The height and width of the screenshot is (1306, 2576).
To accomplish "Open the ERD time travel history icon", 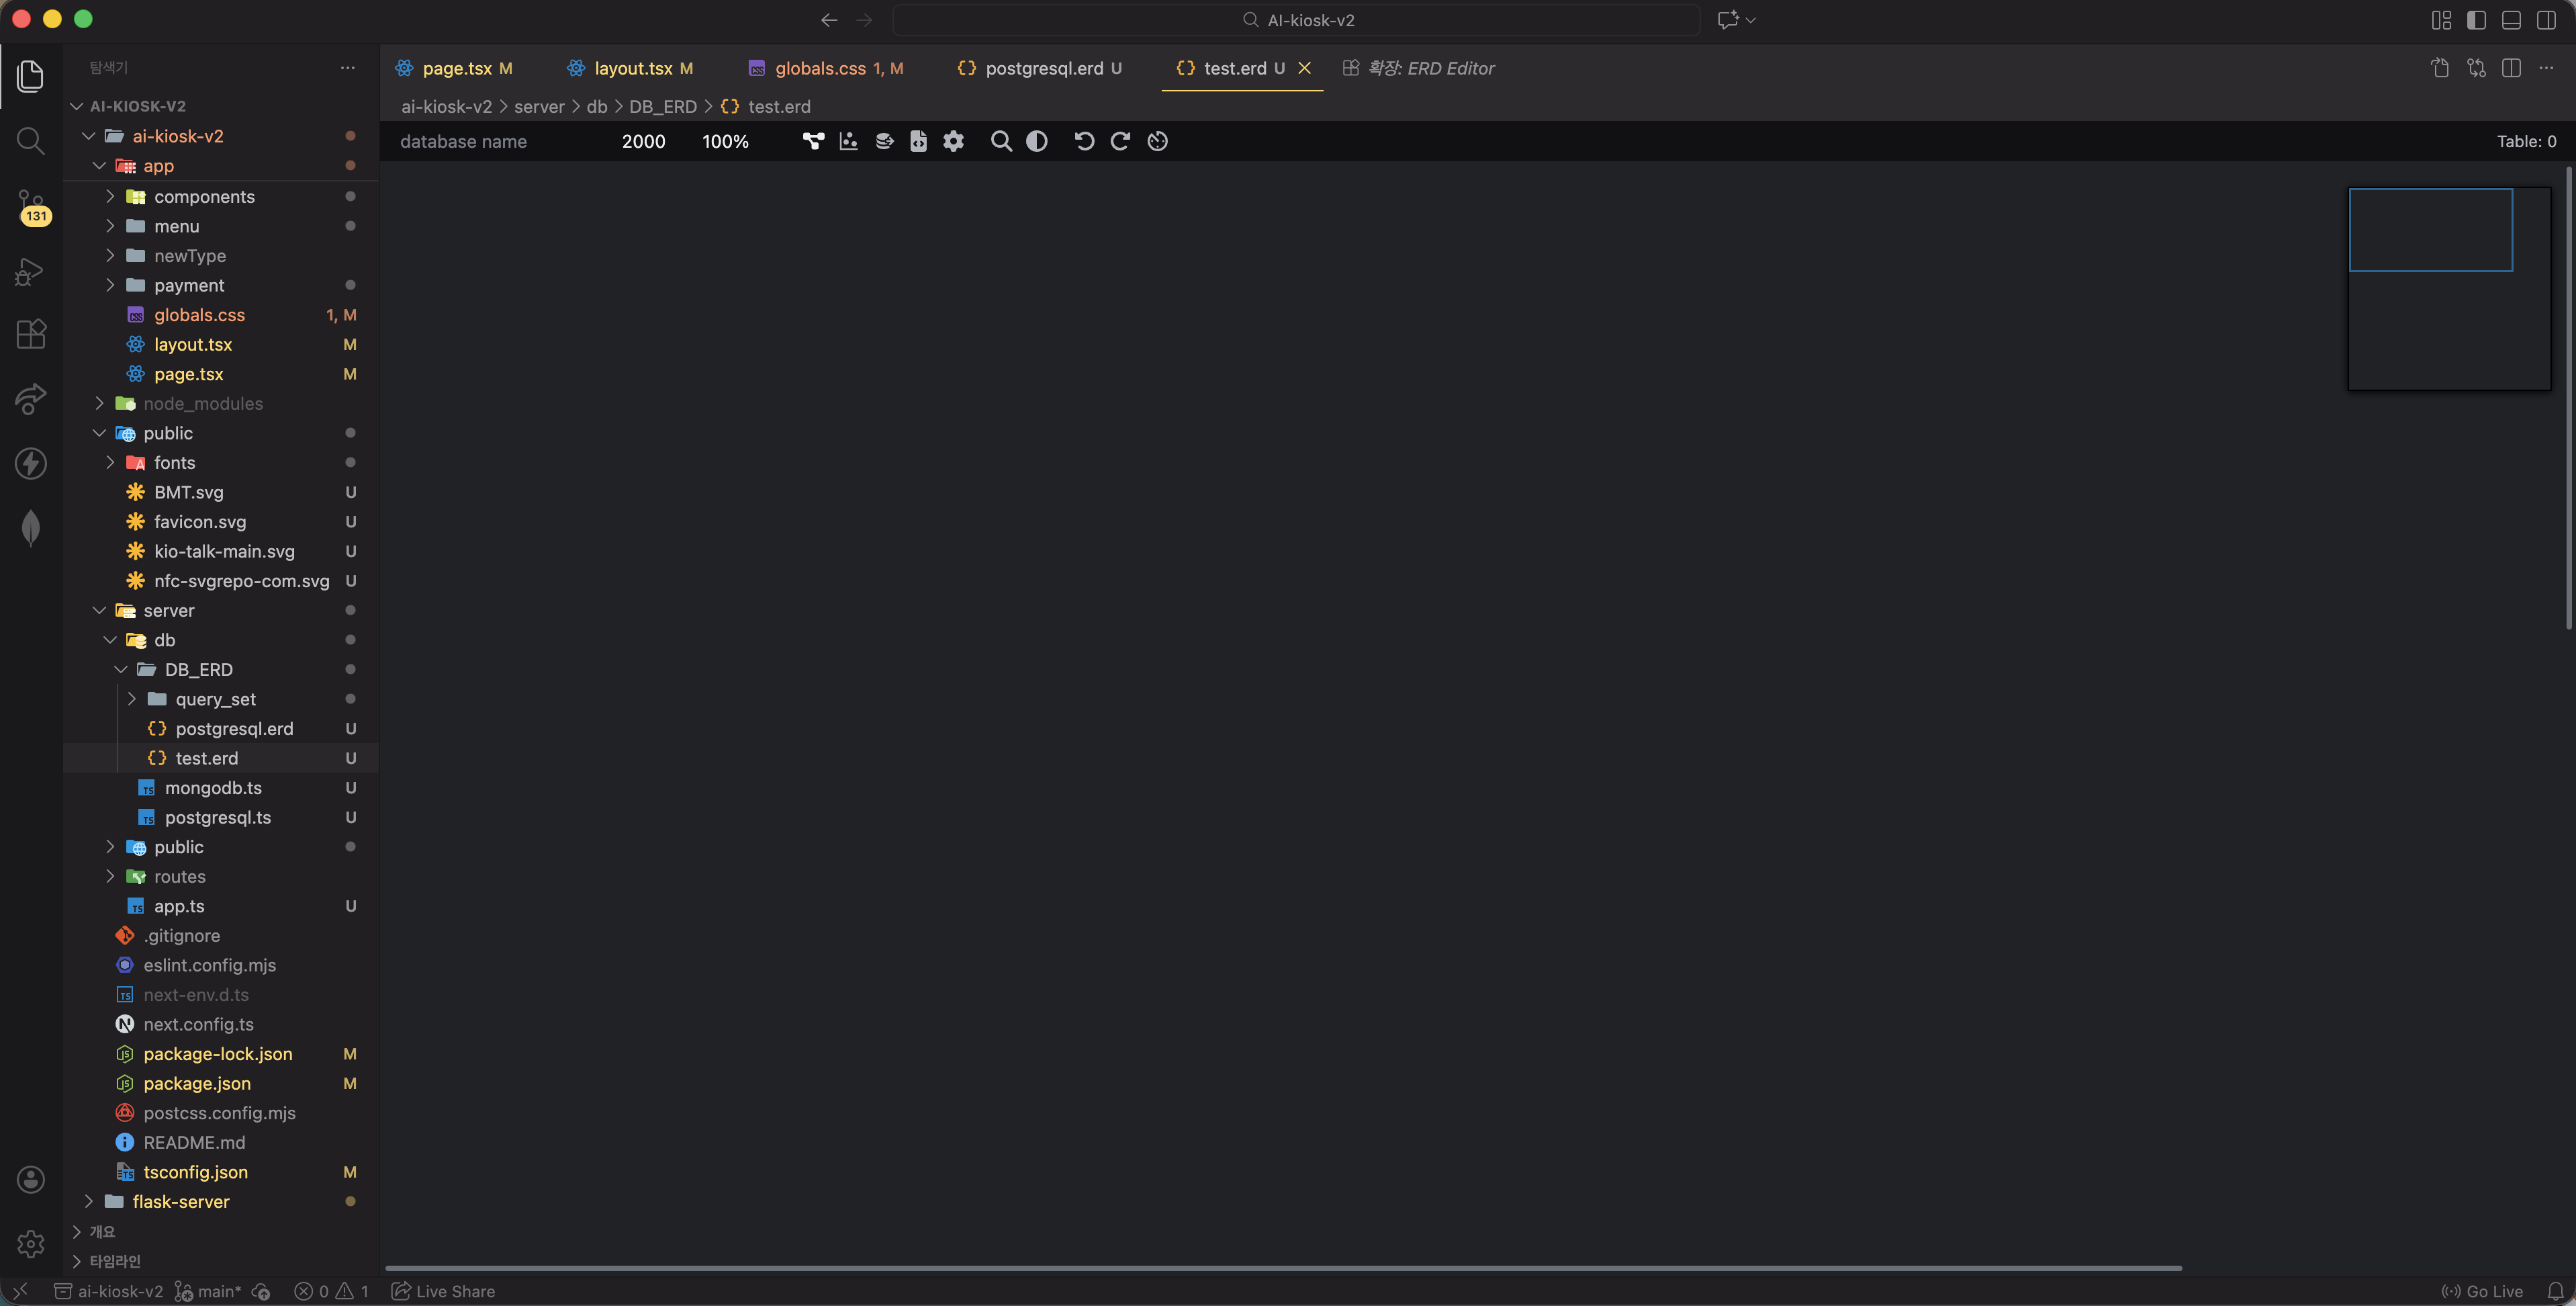I will point(1157,141).
